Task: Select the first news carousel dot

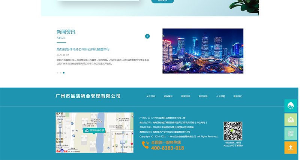Action: tap(57, 73)
